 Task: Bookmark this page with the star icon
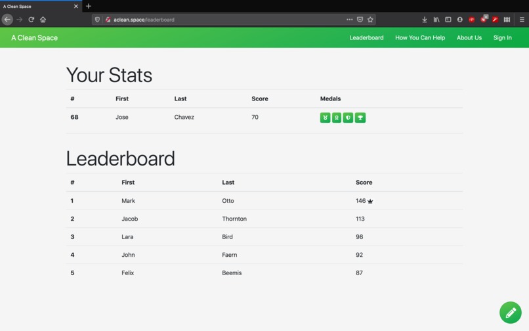point(370,20)
